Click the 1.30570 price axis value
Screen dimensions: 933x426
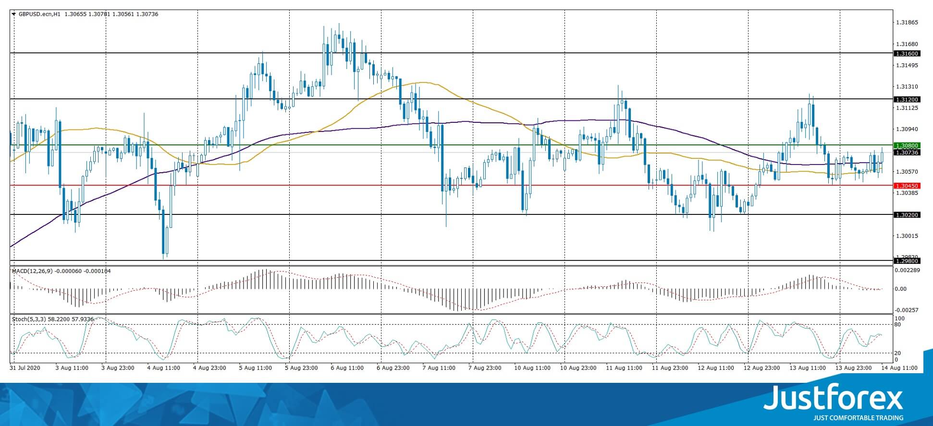pos(907,172)
